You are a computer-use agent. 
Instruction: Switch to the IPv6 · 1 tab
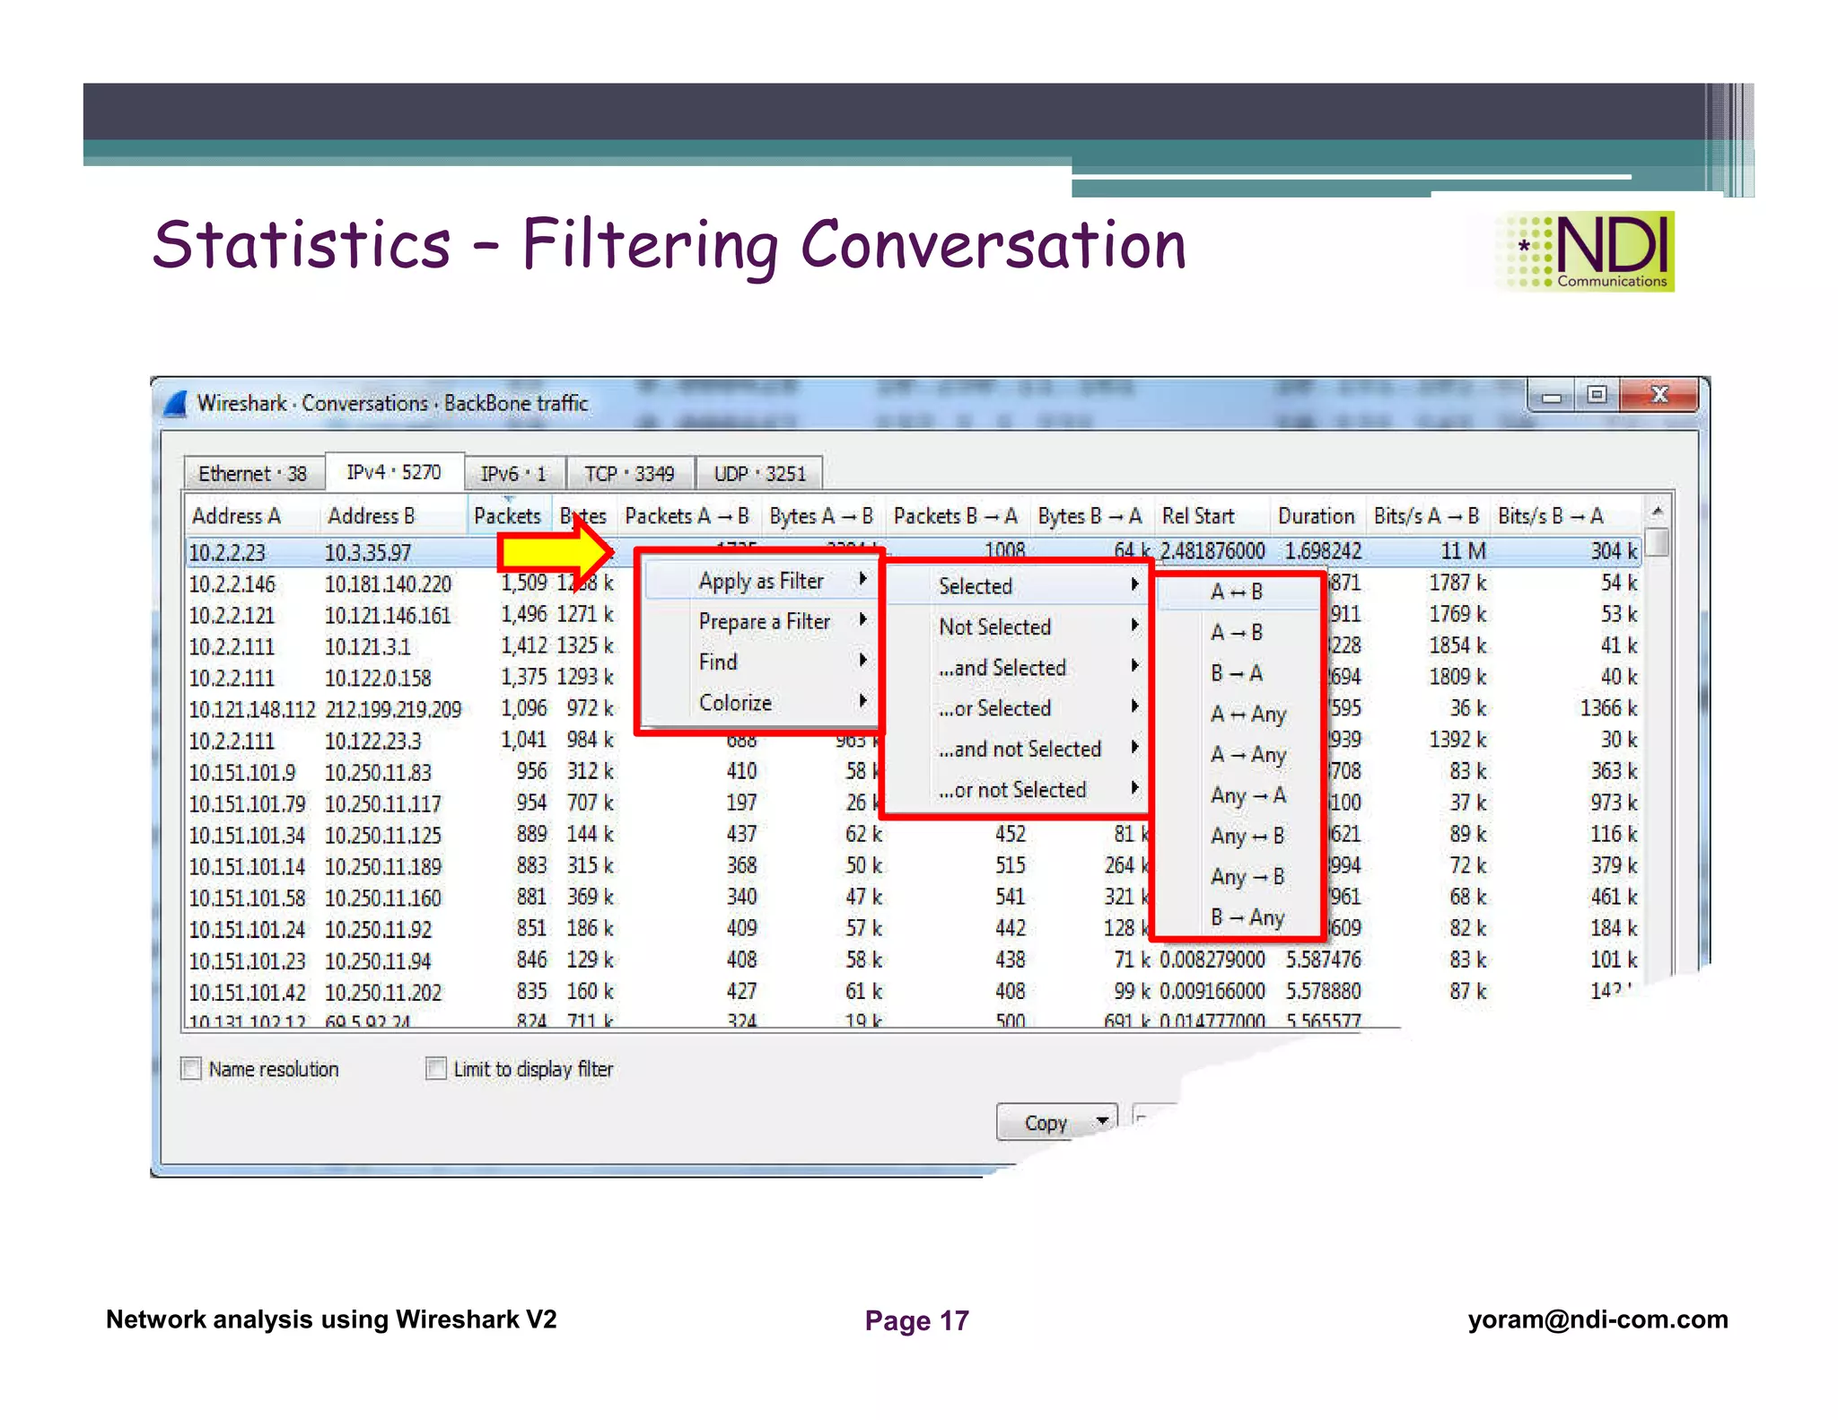point(513,473)
